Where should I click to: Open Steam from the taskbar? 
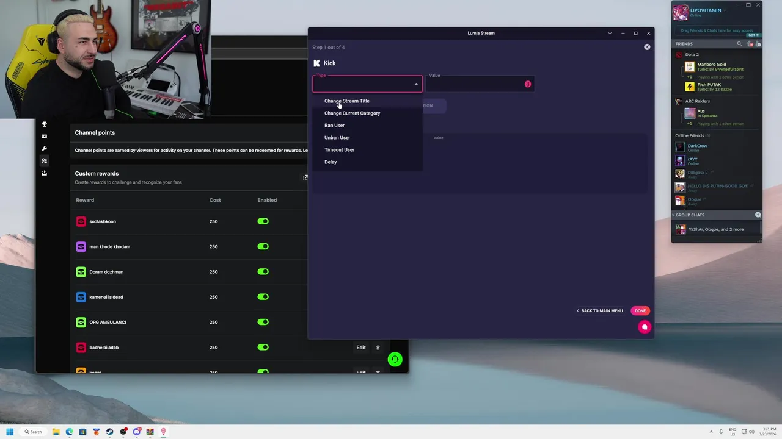(109, 432)
